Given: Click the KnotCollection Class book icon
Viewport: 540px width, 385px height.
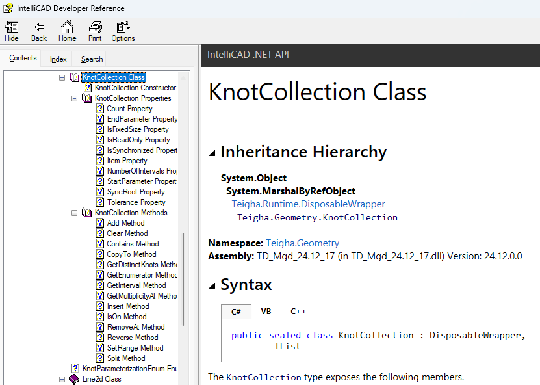Looking at the screenshot, I should coord(74,77).
